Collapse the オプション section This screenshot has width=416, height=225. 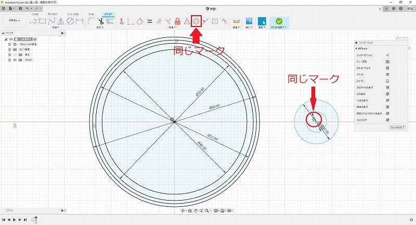pos(357,48)
